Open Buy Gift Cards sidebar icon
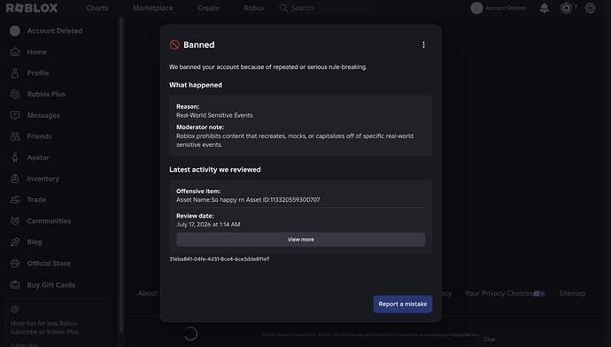This screenshot has width=611, height=347. [x=15, y=285]
